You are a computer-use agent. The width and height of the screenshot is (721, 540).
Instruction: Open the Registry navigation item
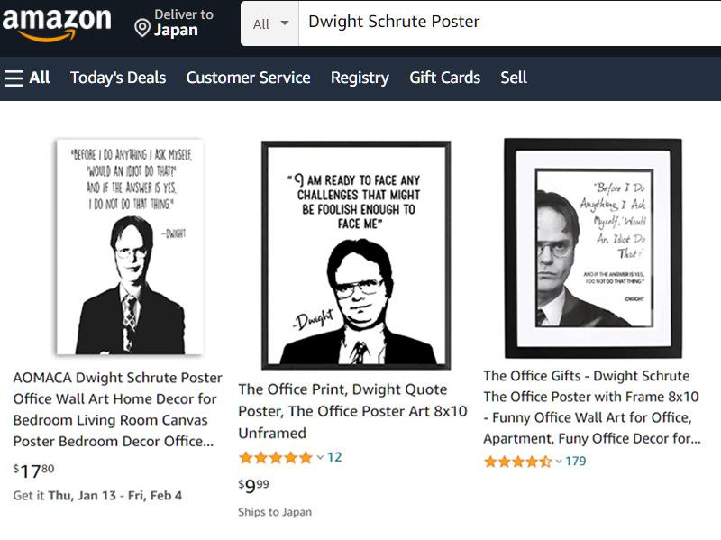(x=360, y=78)
